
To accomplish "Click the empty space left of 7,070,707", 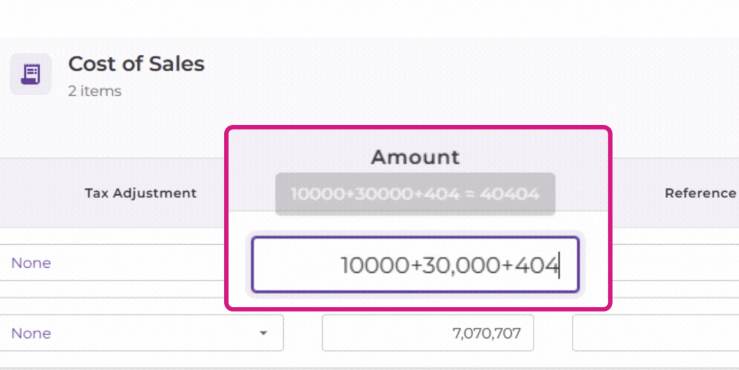I will (385, 333).
